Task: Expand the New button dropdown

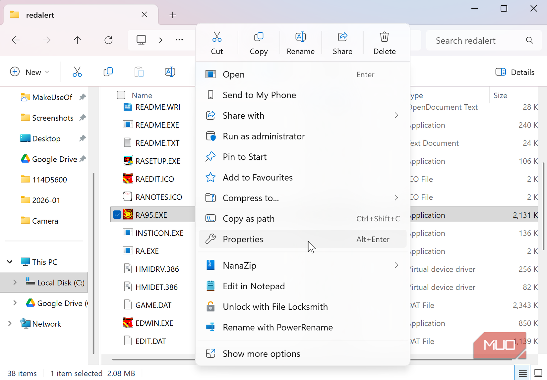Action: 47,72
